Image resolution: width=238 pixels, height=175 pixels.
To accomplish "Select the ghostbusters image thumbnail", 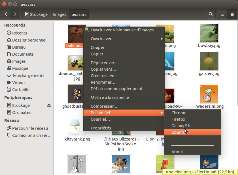I will pos(75,94).
